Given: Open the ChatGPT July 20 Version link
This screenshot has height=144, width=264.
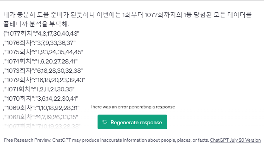Looking at the screenshot, I should pyautogui.click(x=235, y=140).
